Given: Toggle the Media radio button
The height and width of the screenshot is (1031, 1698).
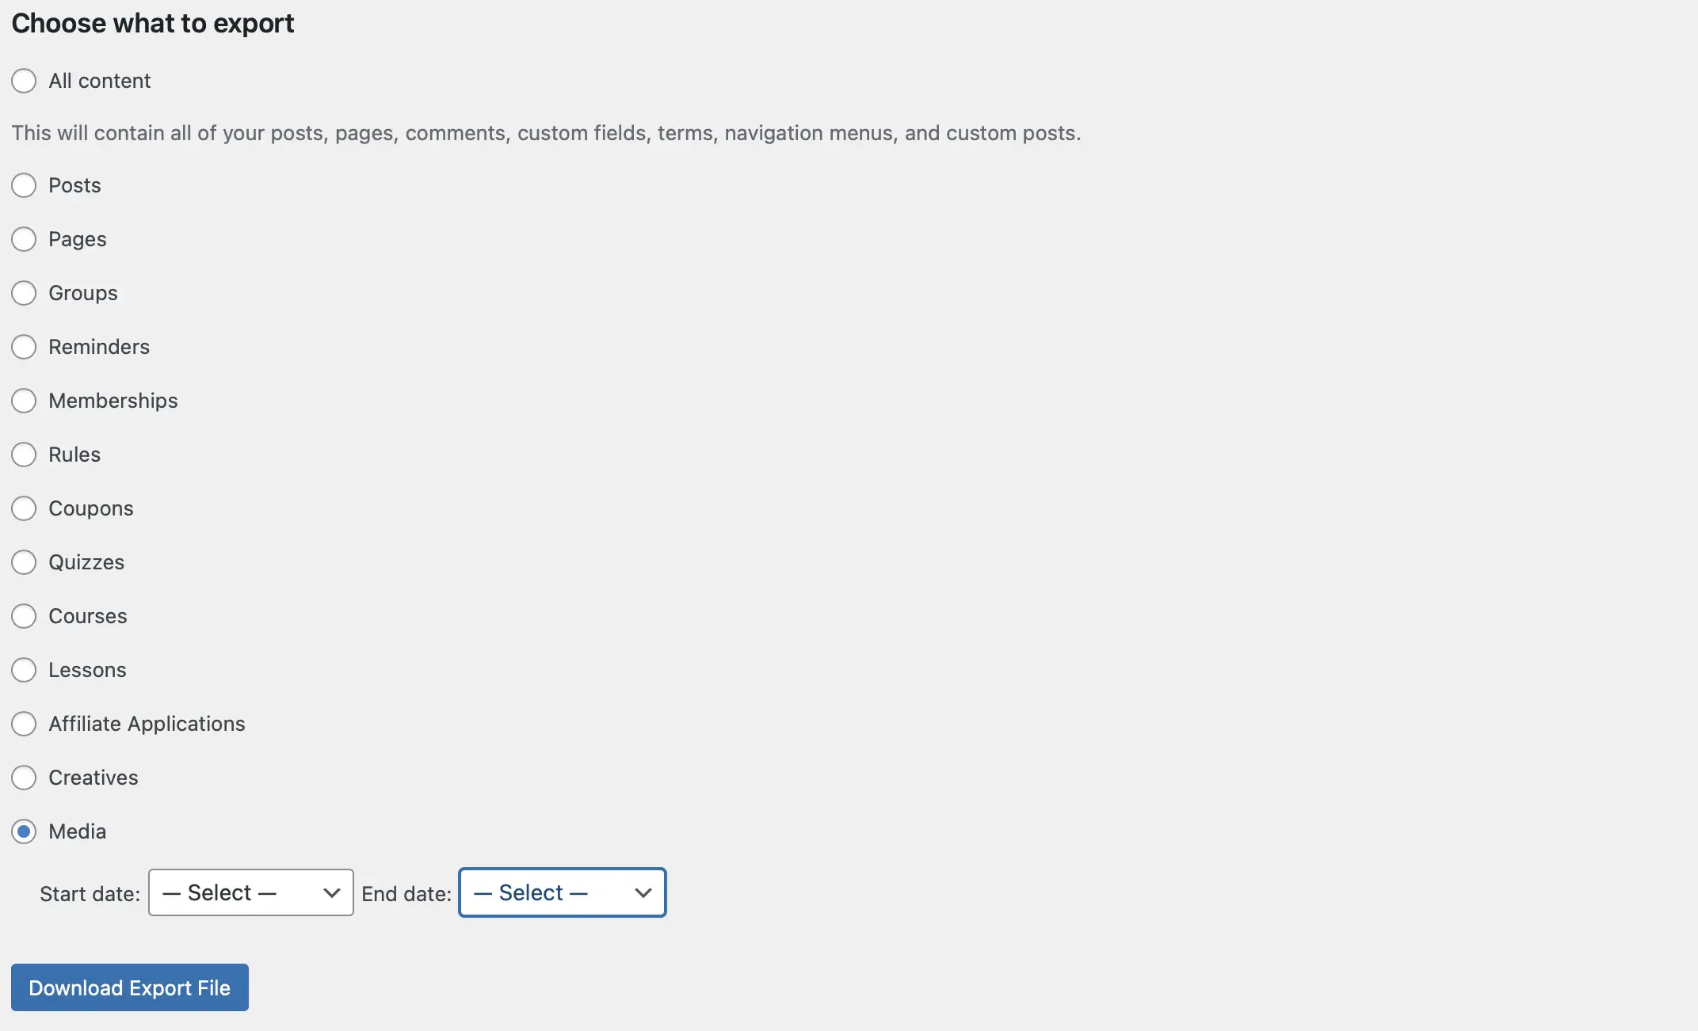Looking at the screenshot, I should (x=23, y=830).
